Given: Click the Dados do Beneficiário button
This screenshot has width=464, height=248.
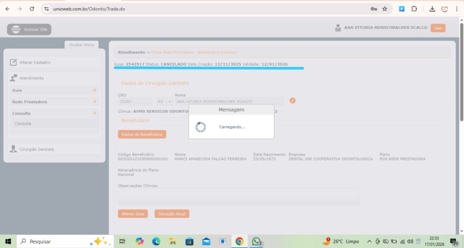Looking at the screenshot, I should point(142,134).
